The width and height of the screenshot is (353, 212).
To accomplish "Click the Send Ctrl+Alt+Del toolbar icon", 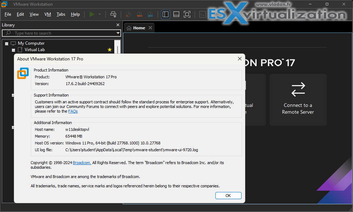I will point(113,14).
